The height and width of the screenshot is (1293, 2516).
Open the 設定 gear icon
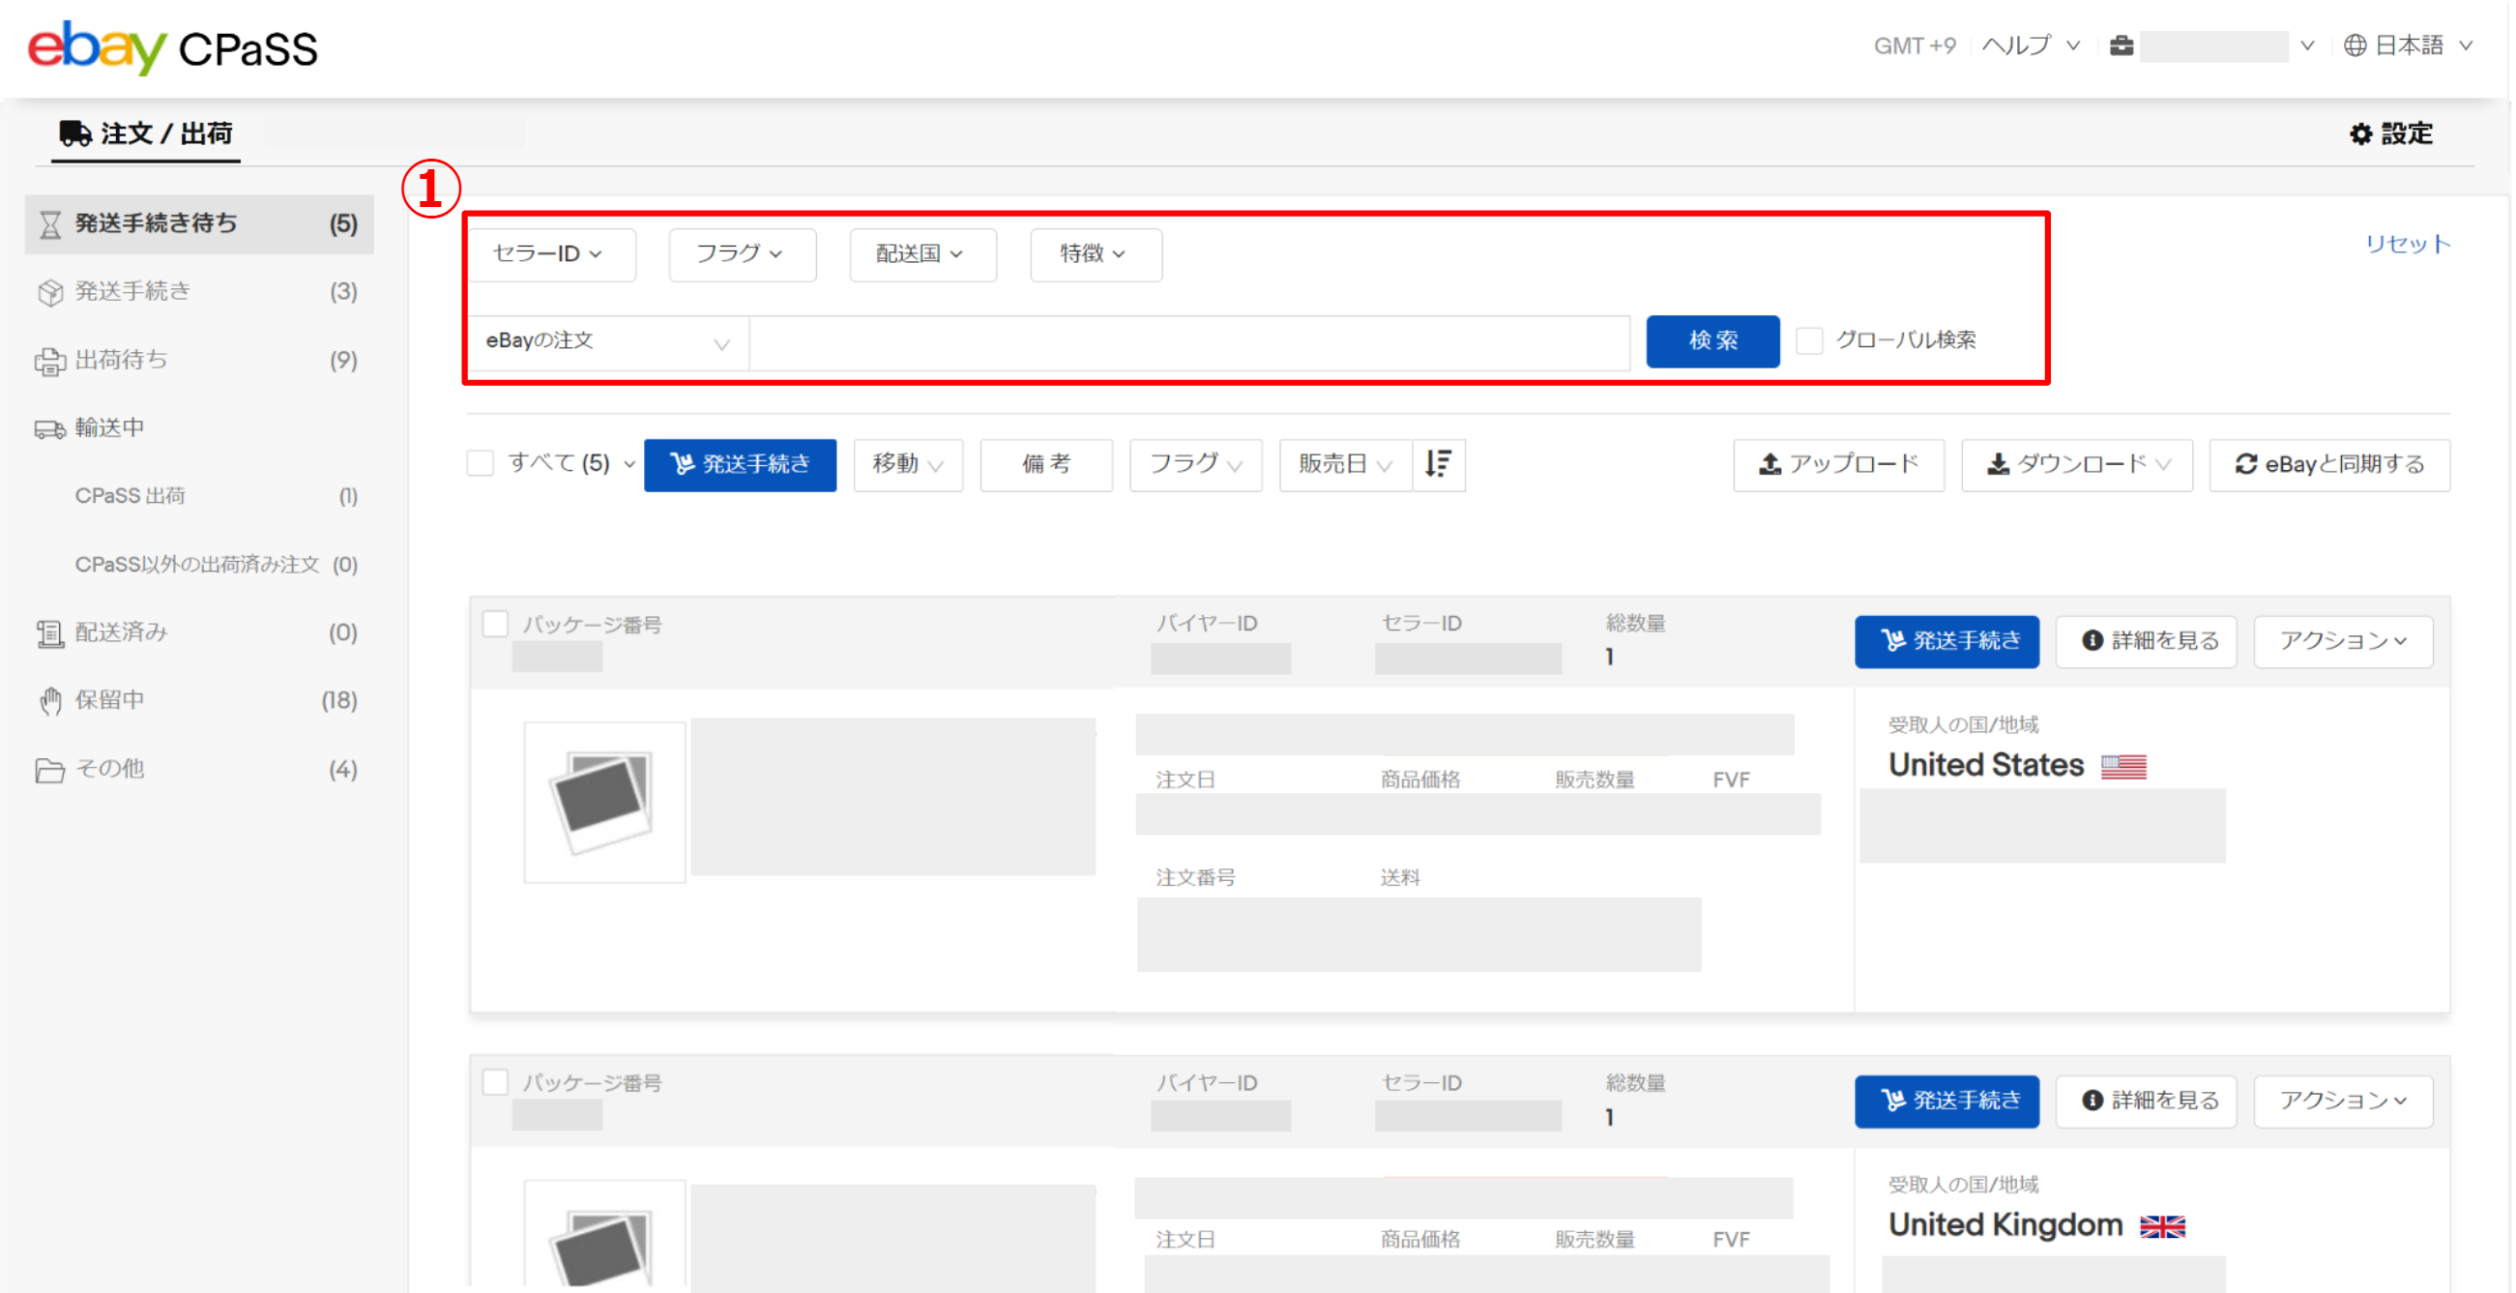2362,133
